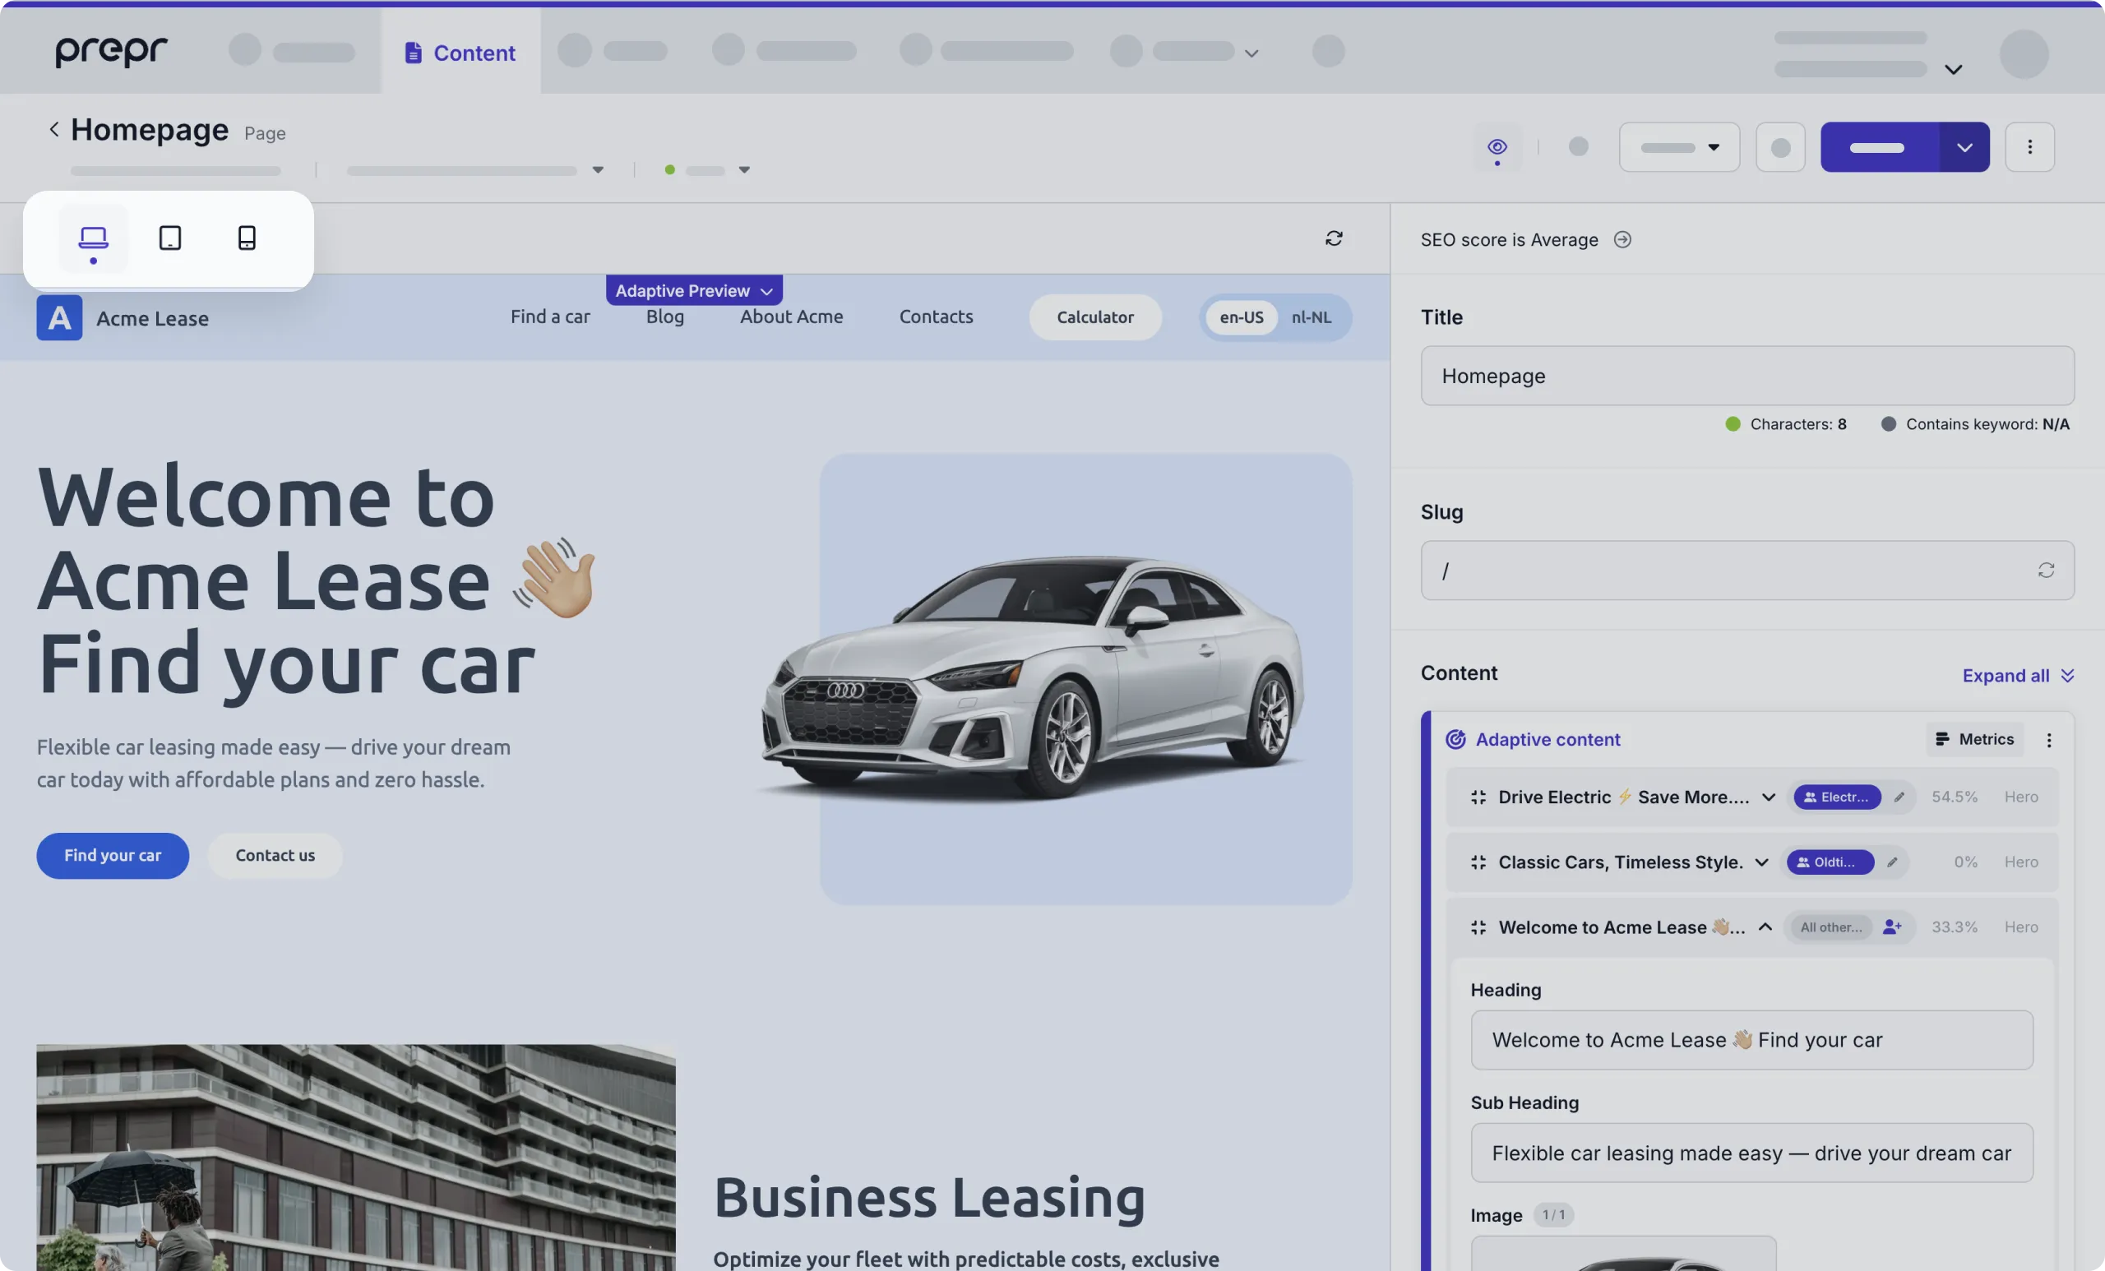Select en-US language toggle
Image resolution: width=2105 pixels, height=1271 pixels.
coord(1241,317)
